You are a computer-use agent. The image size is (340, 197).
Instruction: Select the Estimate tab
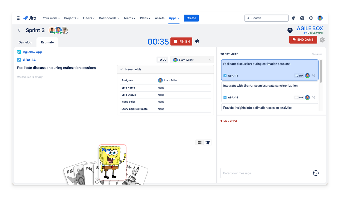pyautogui.click(x=47, y=42)
